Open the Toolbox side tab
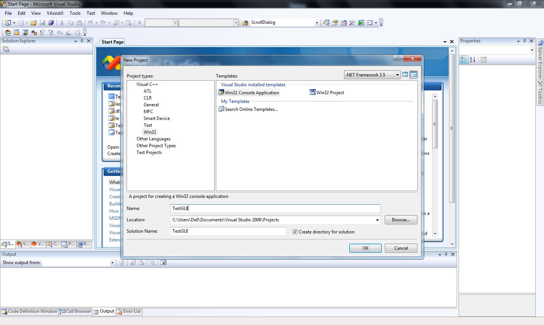The height and width of the screenshot is (325, 544). (x=540, y=93)
